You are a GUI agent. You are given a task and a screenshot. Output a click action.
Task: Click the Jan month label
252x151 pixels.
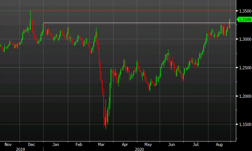[x=56, y=144]
